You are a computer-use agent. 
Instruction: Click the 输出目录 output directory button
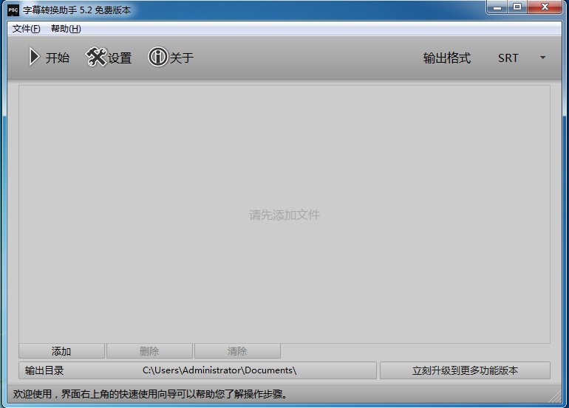(x=44, y=370)
